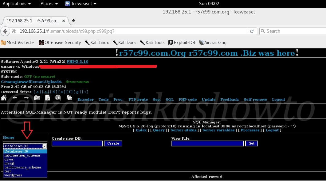Click the Home link in SQL sidebar
The width and height of the screenshot is (326, 181).
[x=9, y=138]
